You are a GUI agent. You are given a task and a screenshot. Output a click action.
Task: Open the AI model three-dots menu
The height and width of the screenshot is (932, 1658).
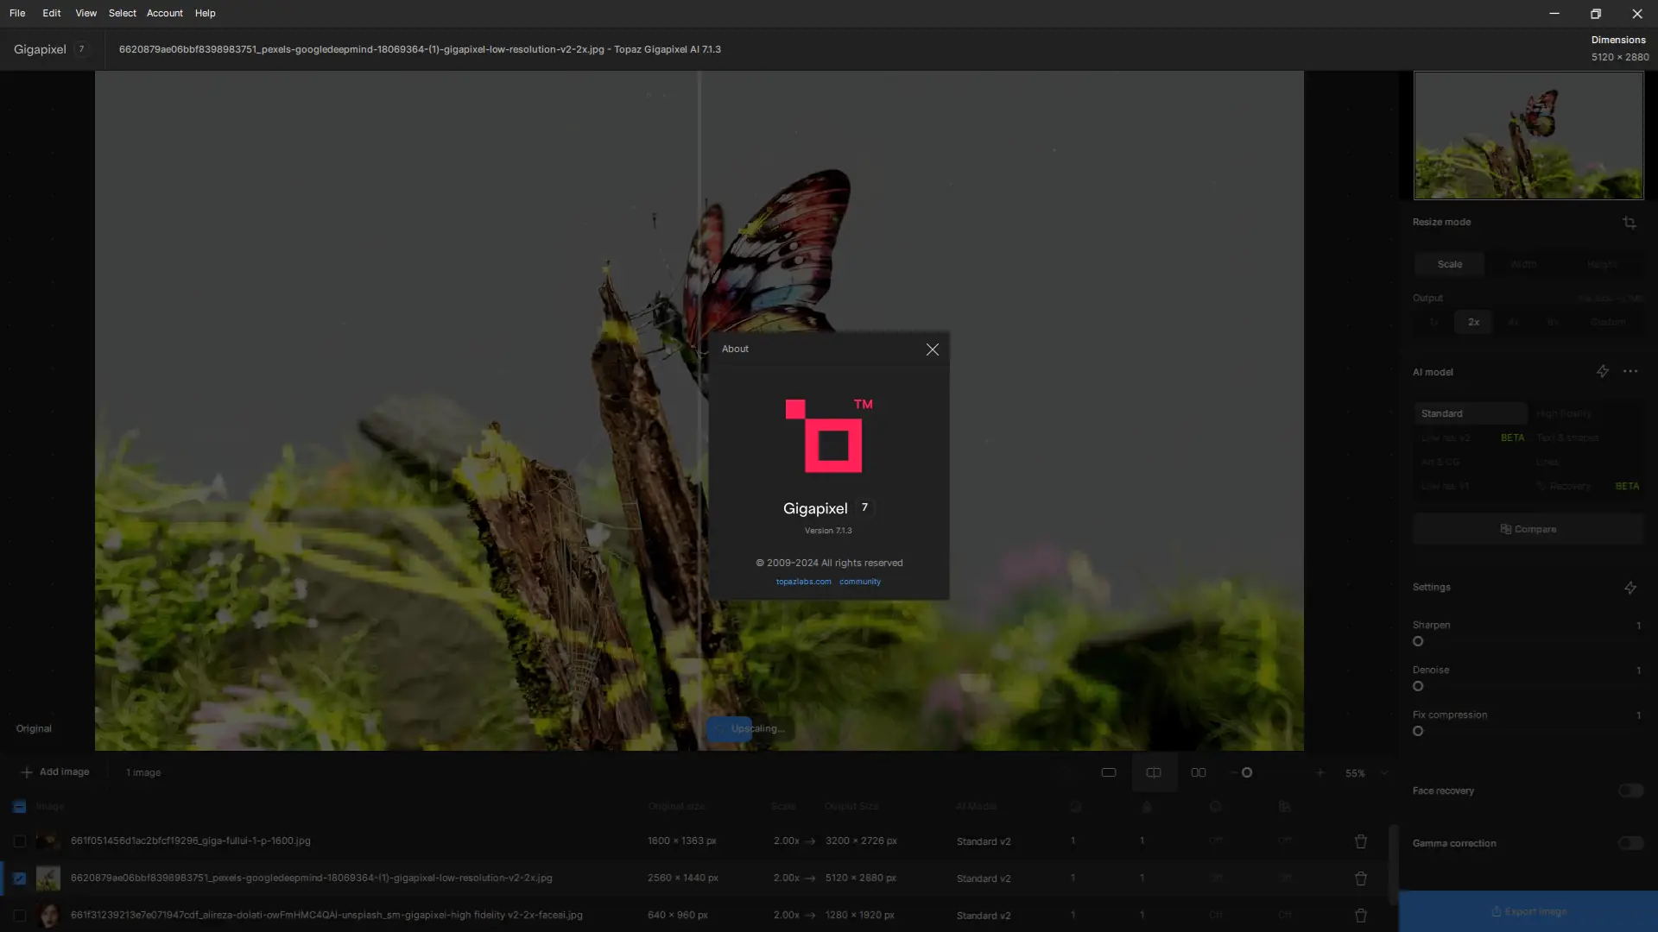[x=1630, y=371]
